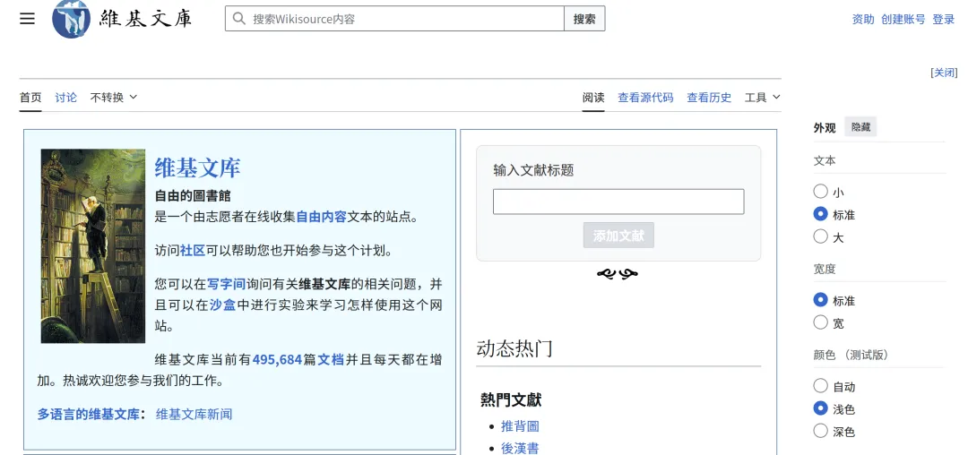Open the 登录 login link
The image size is (968, 455).
coord(943,19)
